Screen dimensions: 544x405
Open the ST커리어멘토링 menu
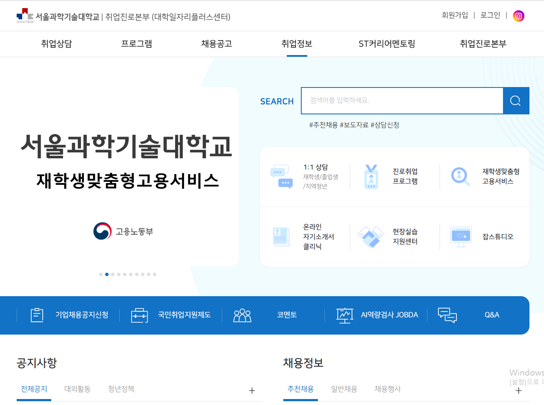point(387,44)
